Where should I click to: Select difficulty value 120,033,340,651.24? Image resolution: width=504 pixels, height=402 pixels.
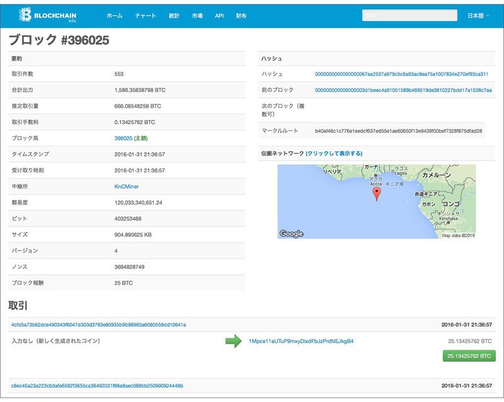pos(138,203)
